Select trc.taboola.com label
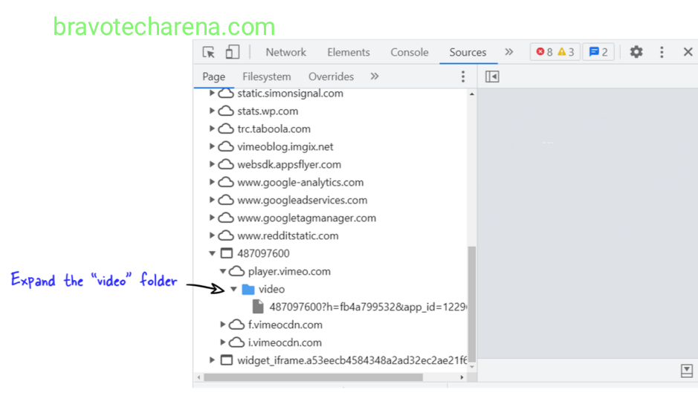Image resolution: width=698 pixels, height=410 pixels. point(274,129)
